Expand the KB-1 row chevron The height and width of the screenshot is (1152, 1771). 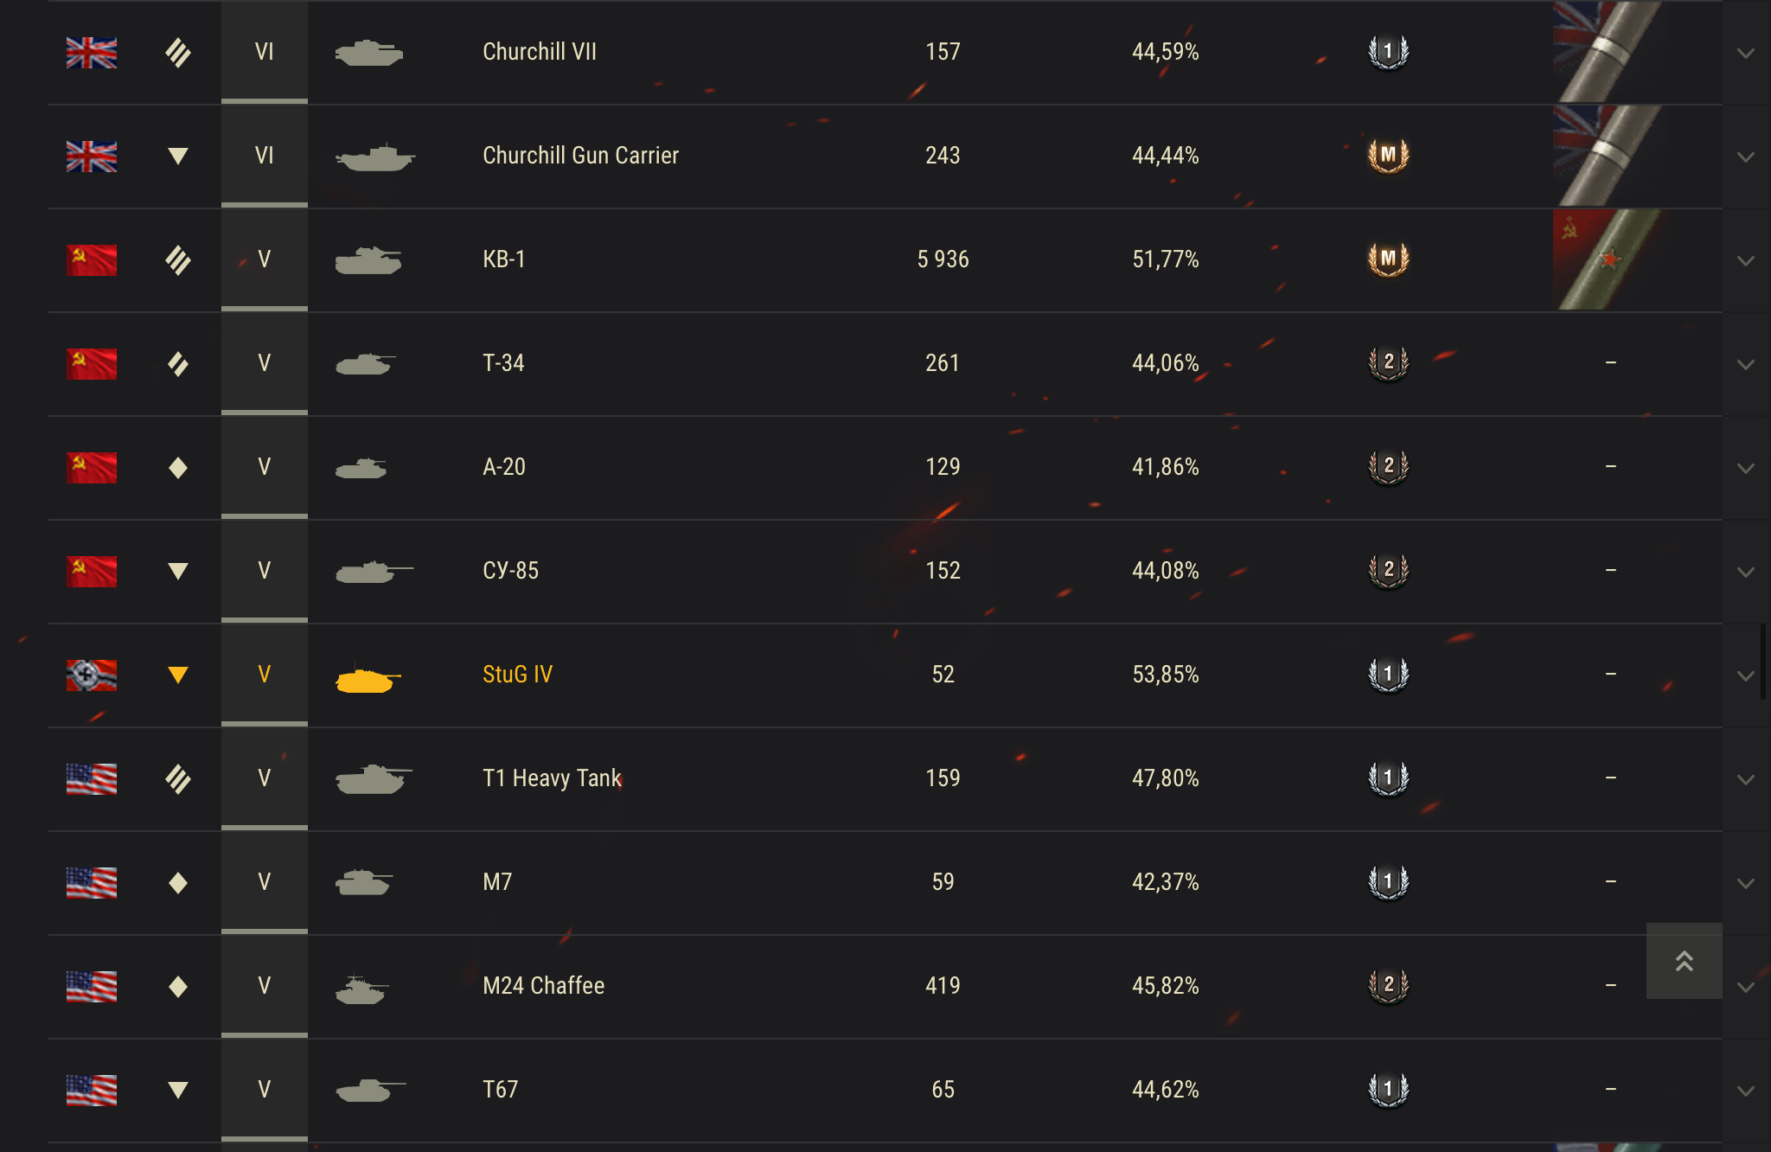click(x=1746, y=260)
